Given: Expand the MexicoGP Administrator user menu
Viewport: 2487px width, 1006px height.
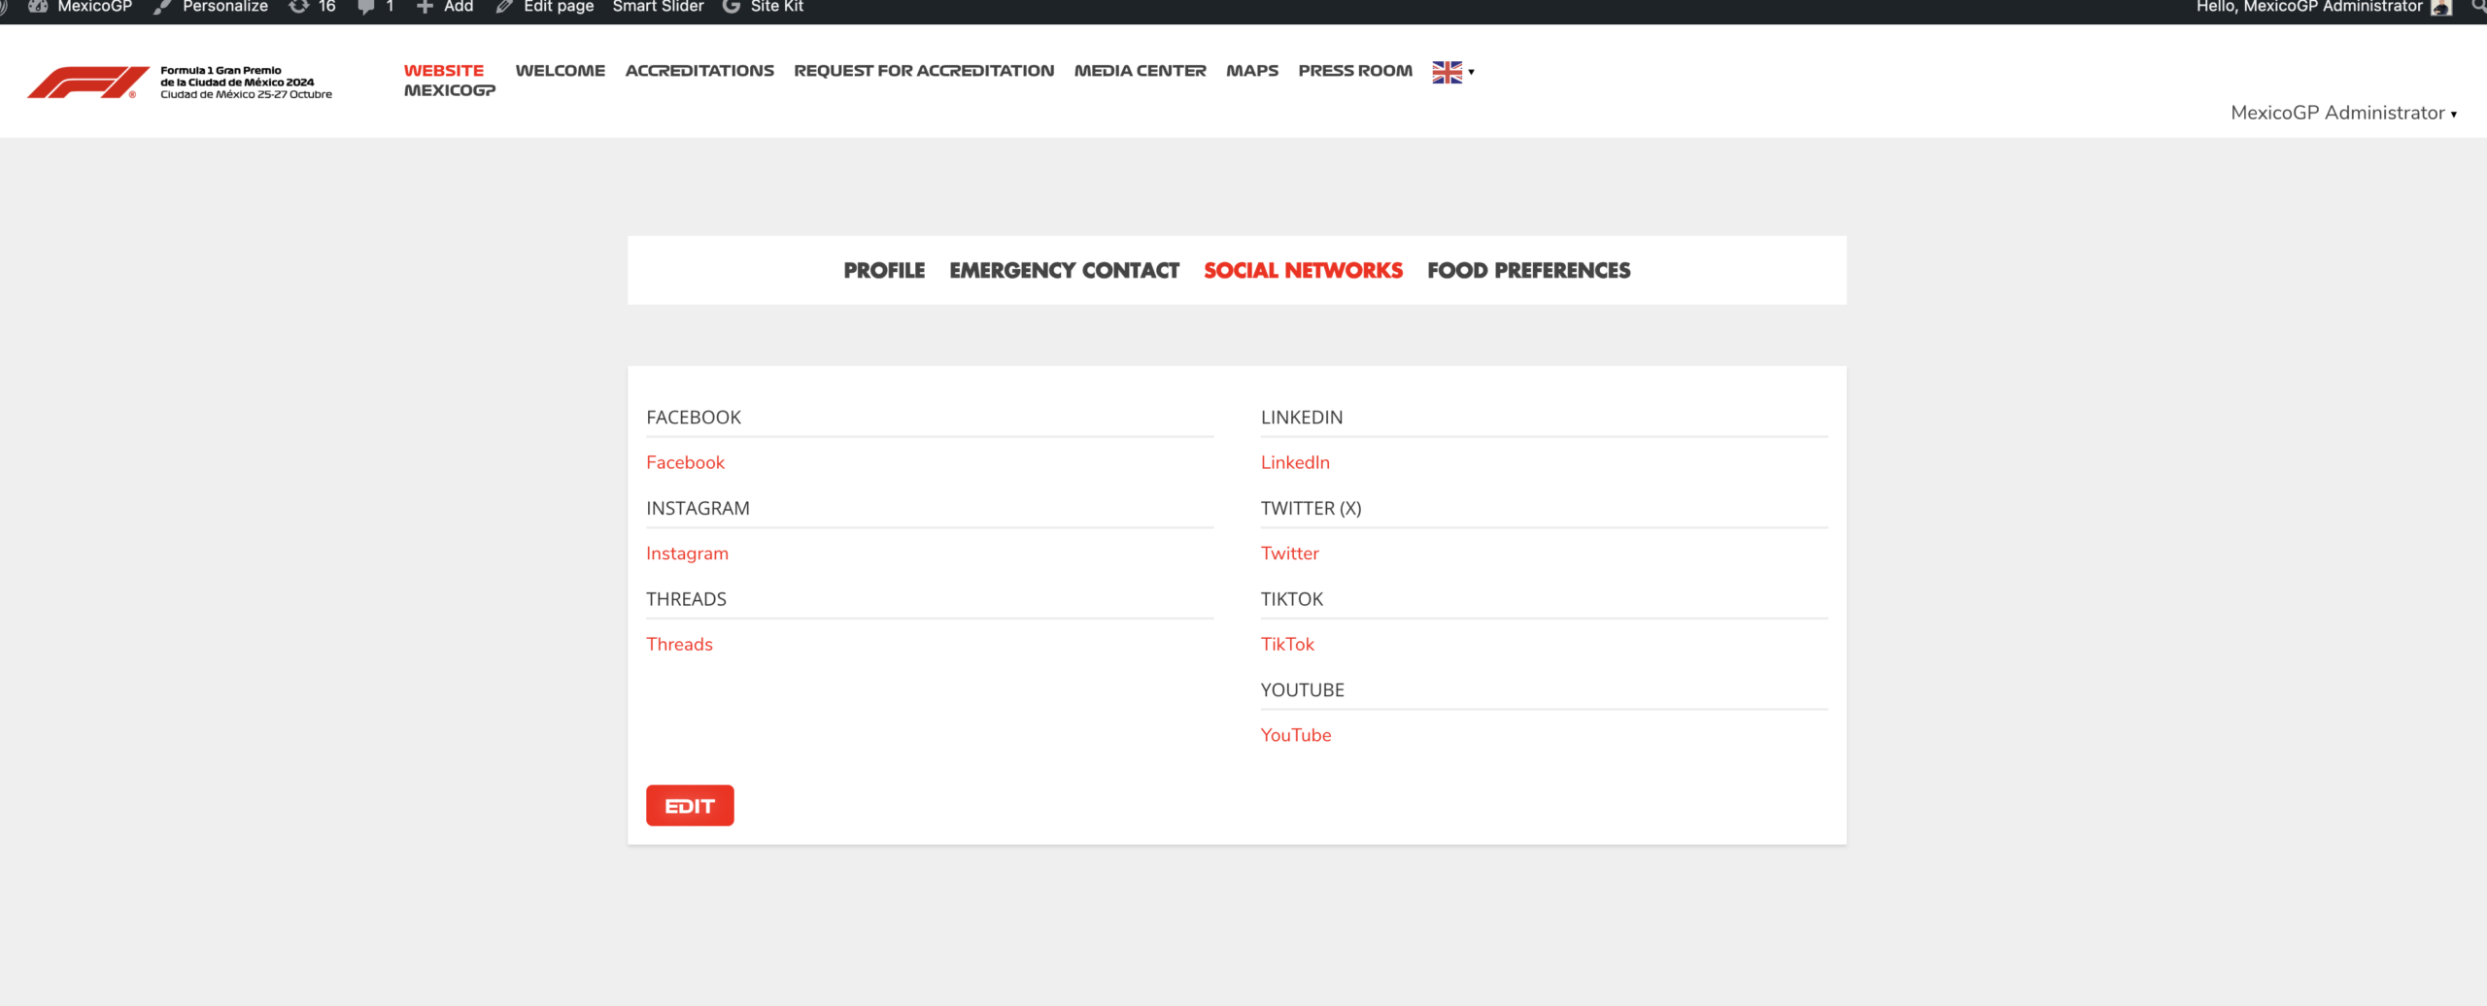Looking at the screenshot, I should [2342, 113].
